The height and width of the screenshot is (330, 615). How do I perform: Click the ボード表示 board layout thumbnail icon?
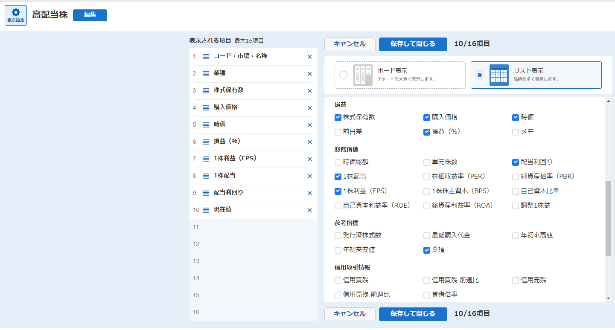tap(363, 75)
